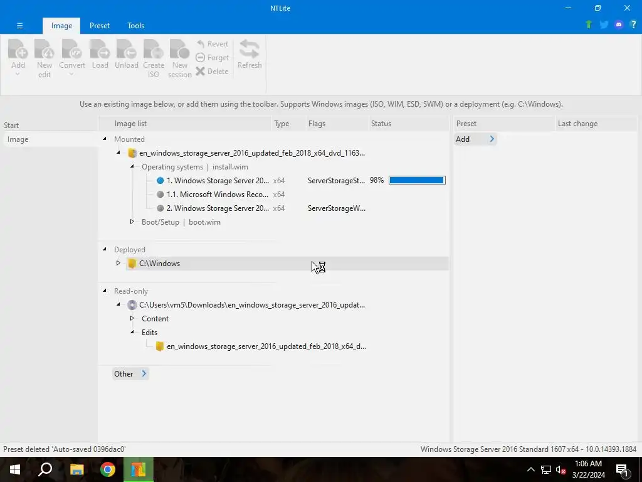Select 1. Windows Storage Server 20... row

[x=218, y=181]
